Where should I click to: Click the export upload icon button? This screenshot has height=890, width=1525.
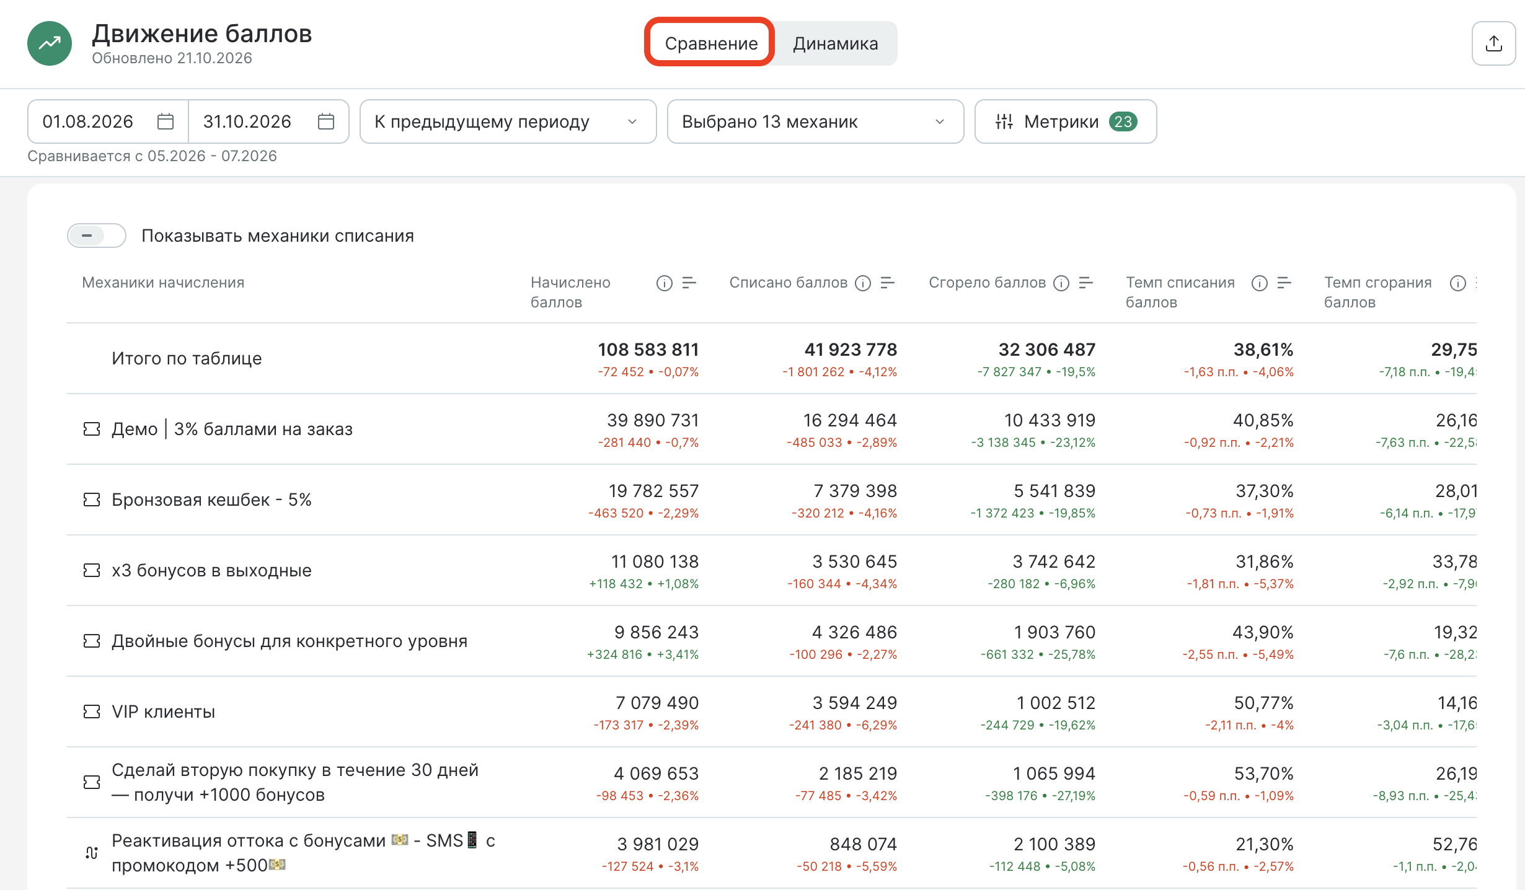point(1493,43)
